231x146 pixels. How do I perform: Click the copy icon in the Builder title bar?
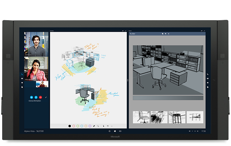(x=163, y=34)
